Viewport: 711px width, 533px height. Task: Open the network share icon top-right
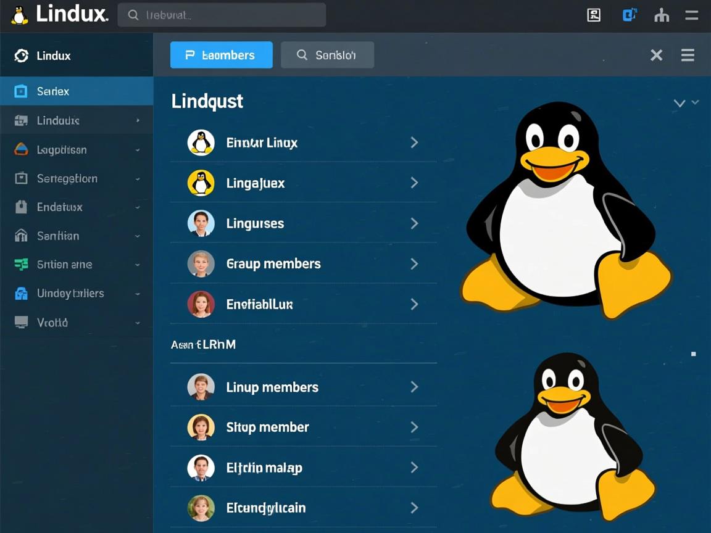pos(662,15)
